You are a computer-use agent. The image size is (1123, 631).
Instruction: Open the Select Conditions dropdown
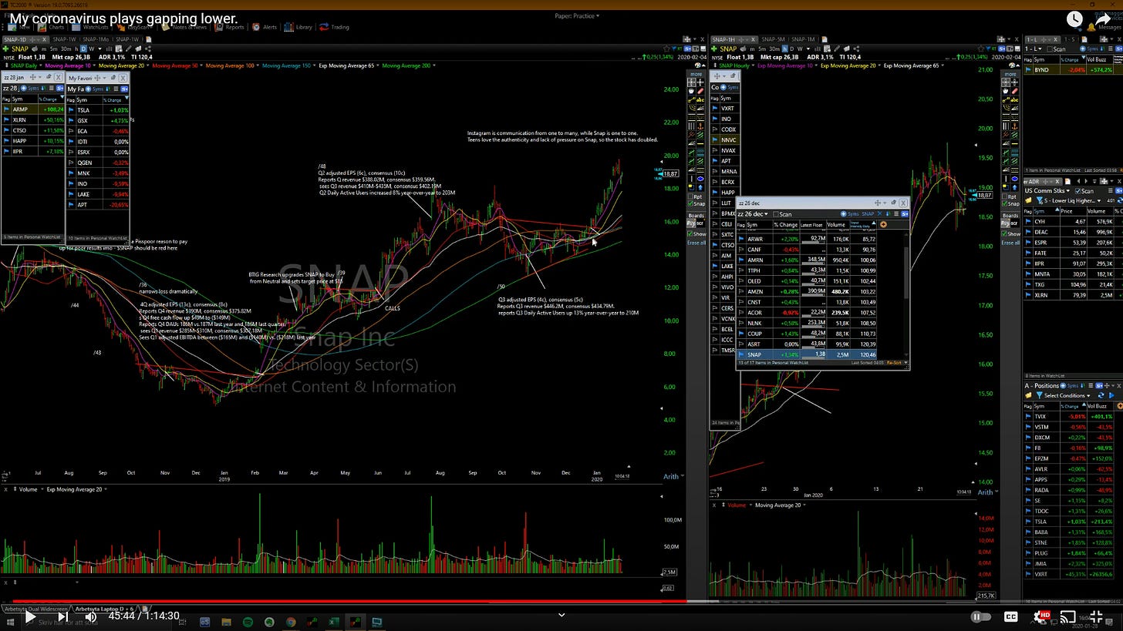[1067, 395]
